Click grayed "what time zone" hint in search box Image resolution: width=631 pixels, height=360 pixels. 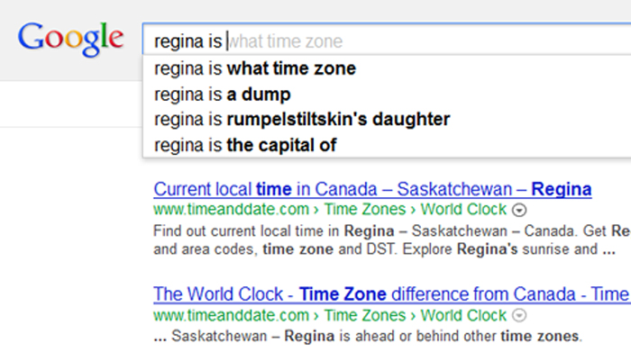[x=287, y=40]
